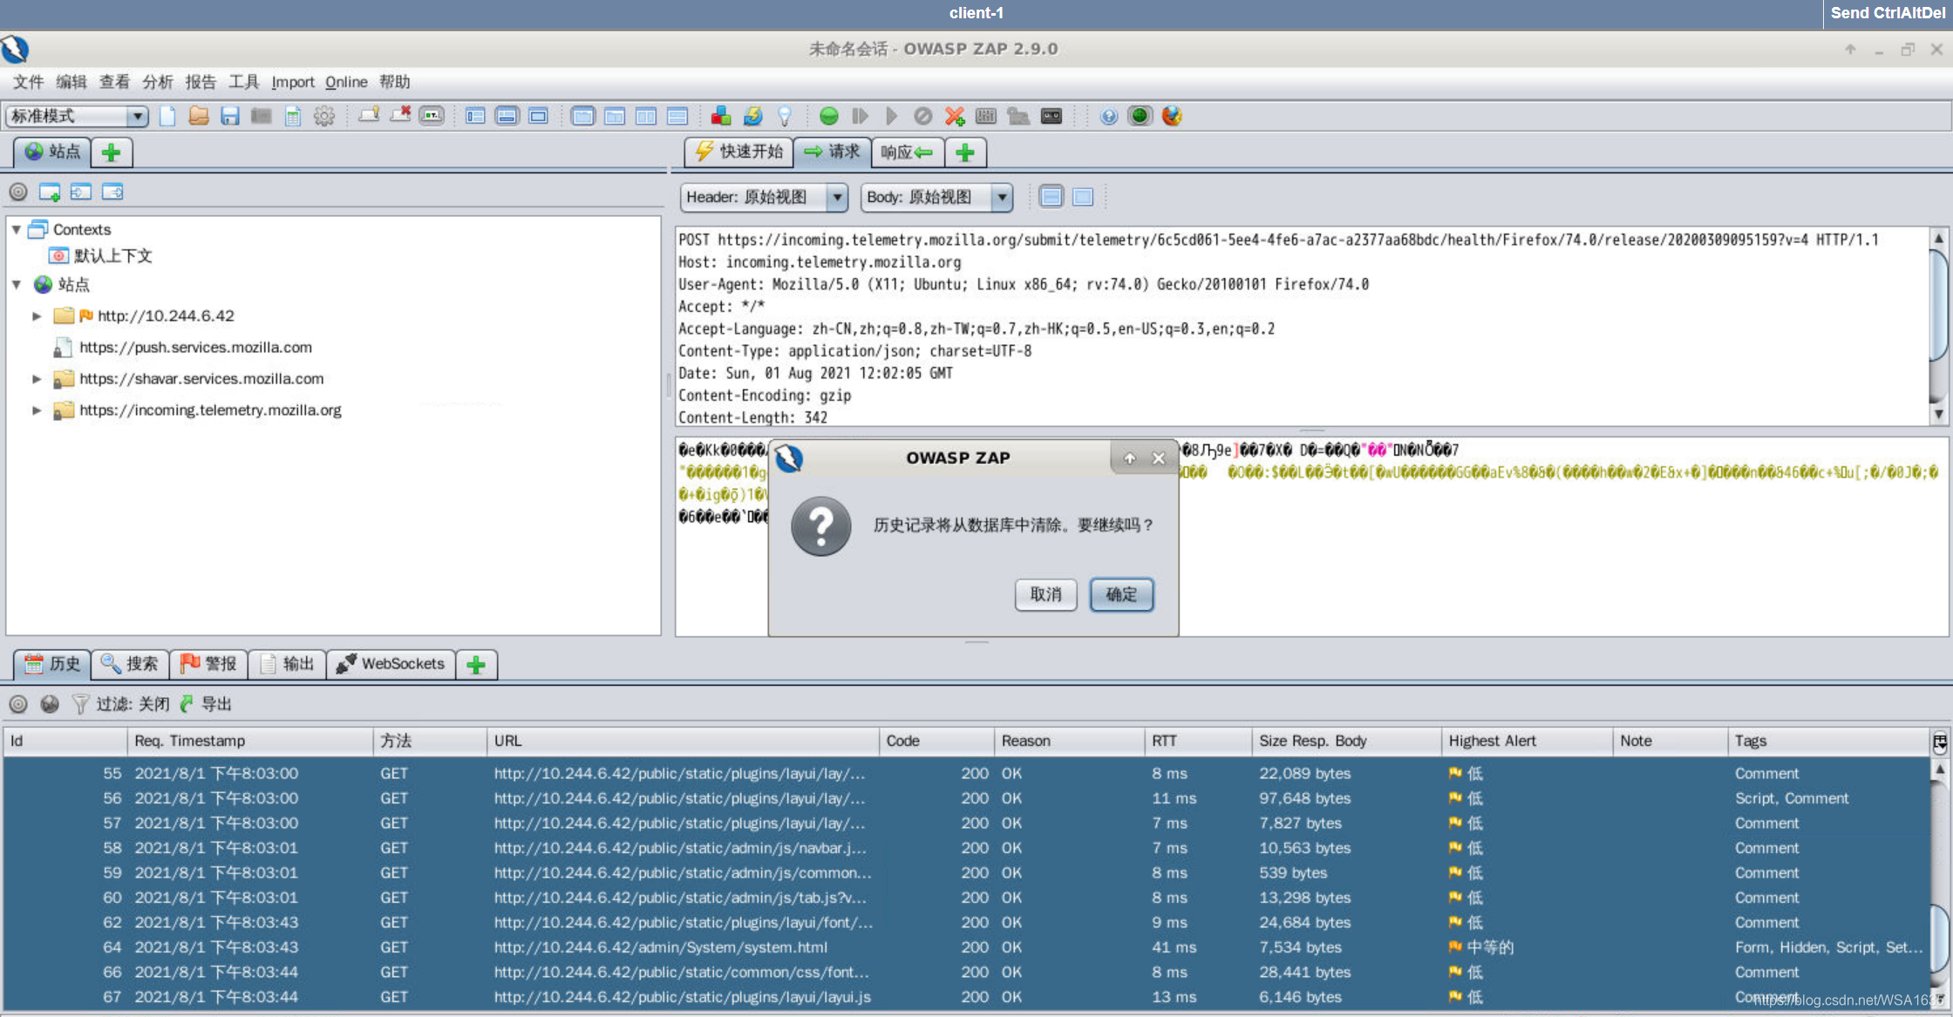Select request and response side by side icon
The width and height of the screenshot is (1953, 1017).
[x=646, y=116]
